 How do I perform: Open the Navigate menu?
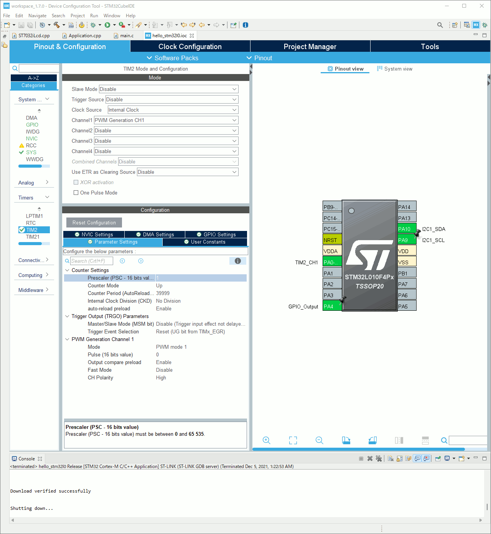(x=37, y=16)
